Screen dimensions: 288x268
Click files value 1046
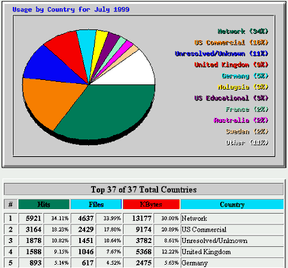pos(86,251)
